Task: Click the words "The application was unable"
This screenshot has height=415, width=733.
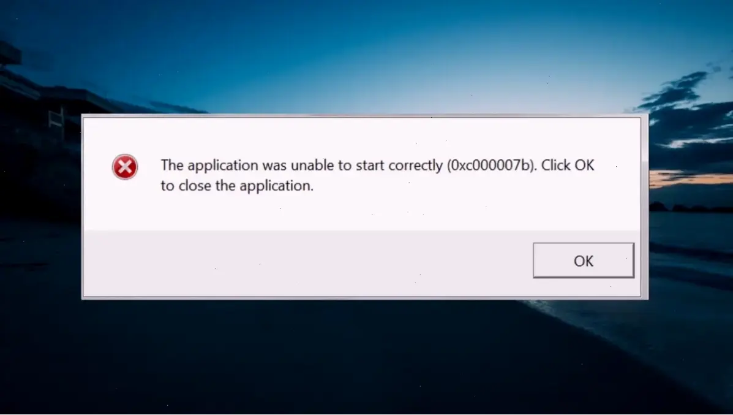Action: 224,166
